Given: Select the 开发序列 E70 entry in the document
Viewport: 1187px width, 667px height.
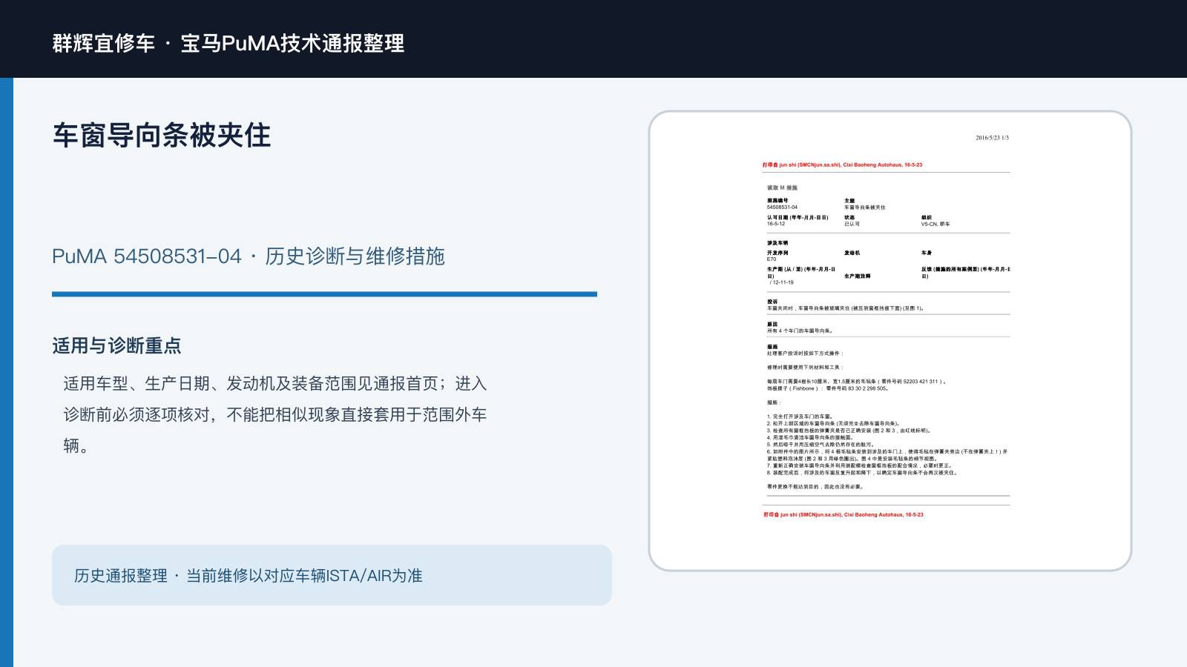Looking at the screenshot, I should click(777, 256).
